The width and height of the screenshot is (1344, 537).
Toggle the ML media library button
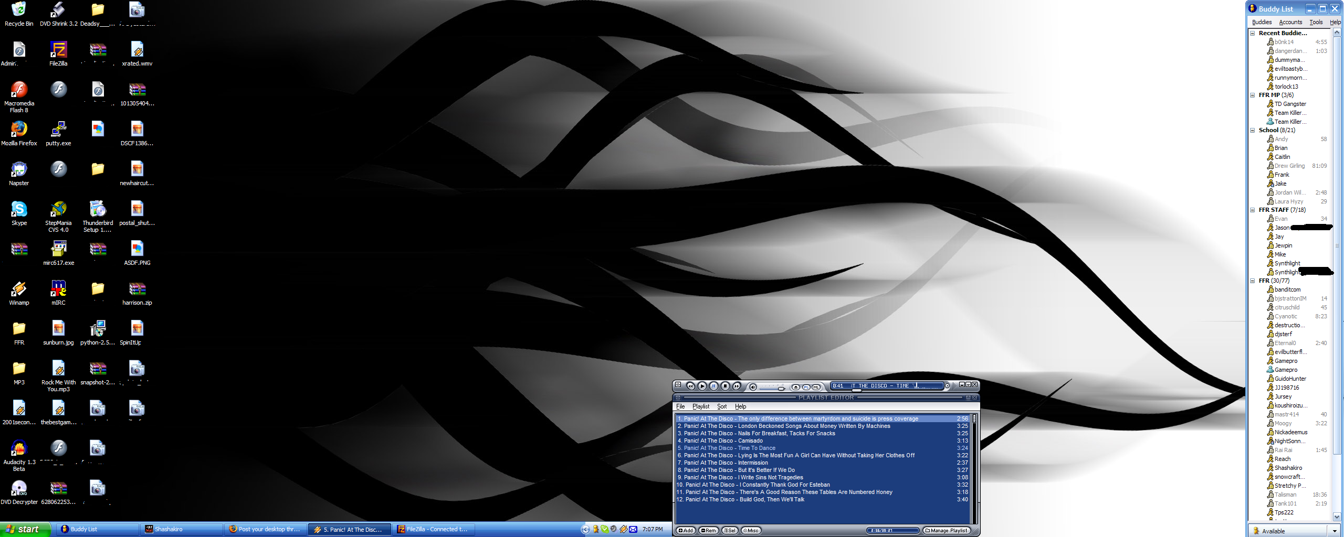coord(816,387)
